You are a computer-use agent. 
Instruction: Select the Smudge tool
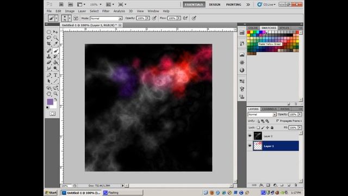coord(49,69)
